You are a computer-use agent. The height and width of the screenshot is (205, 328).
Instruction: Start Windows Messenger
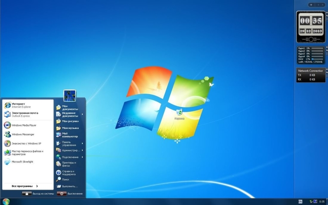(x=28, y=134)
